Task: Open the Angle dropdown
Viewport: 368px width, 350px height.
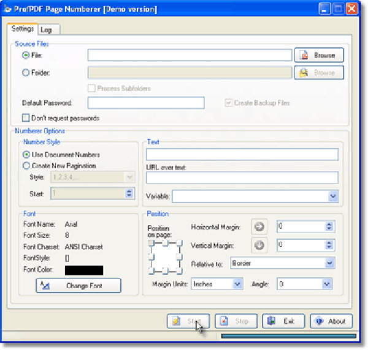Action: point(327,284)
